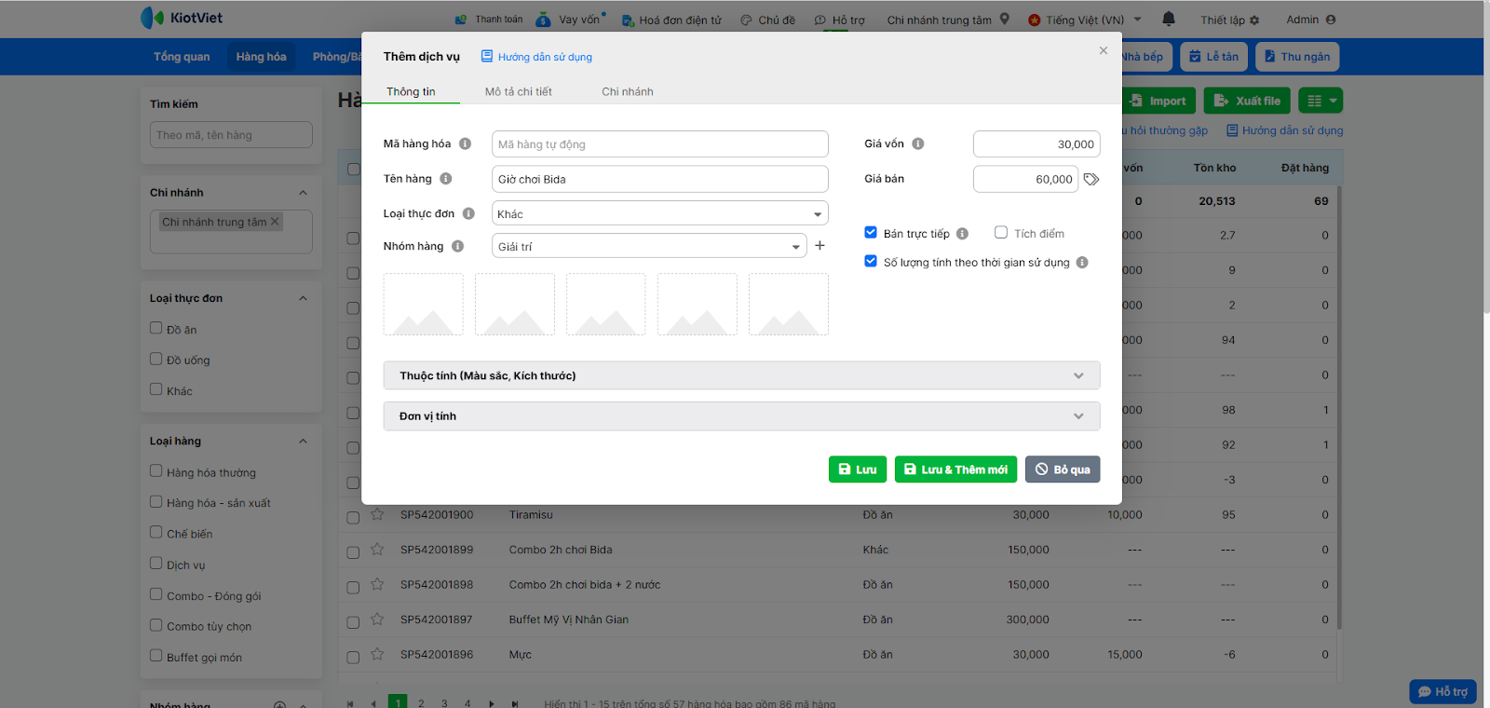Switch to the Chi nhánh tab
The image size is (1490, 708).
click(628, 91)
